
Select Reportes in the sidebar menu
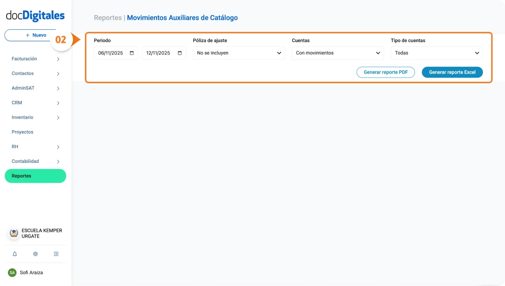[x=35, y=176]
